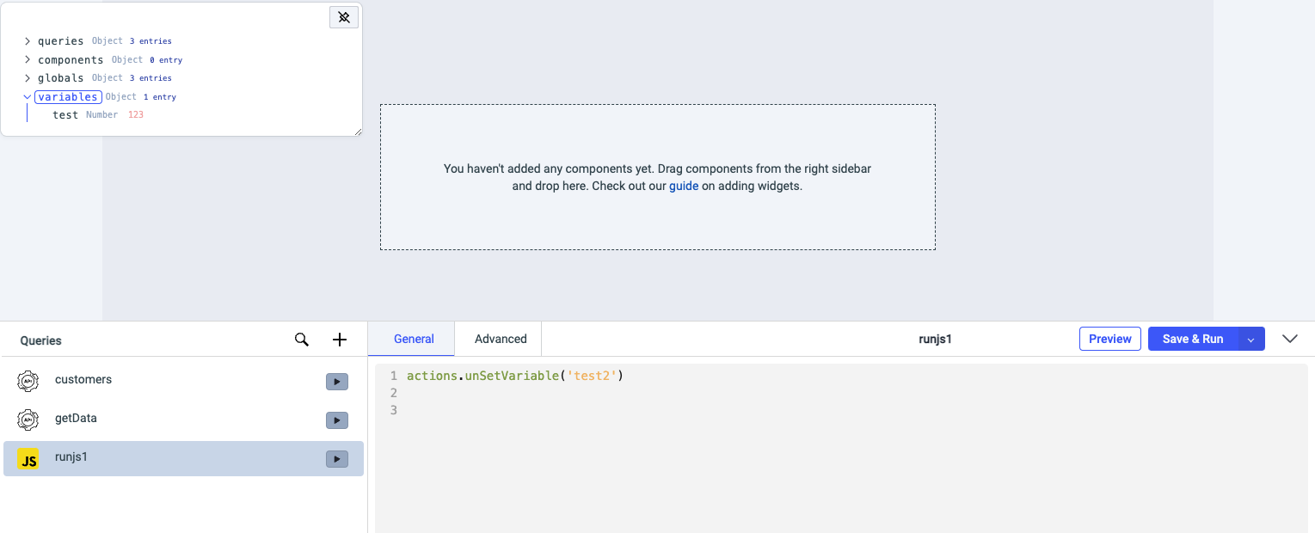Expand the components node in inspector

click(x=28, y=60)
